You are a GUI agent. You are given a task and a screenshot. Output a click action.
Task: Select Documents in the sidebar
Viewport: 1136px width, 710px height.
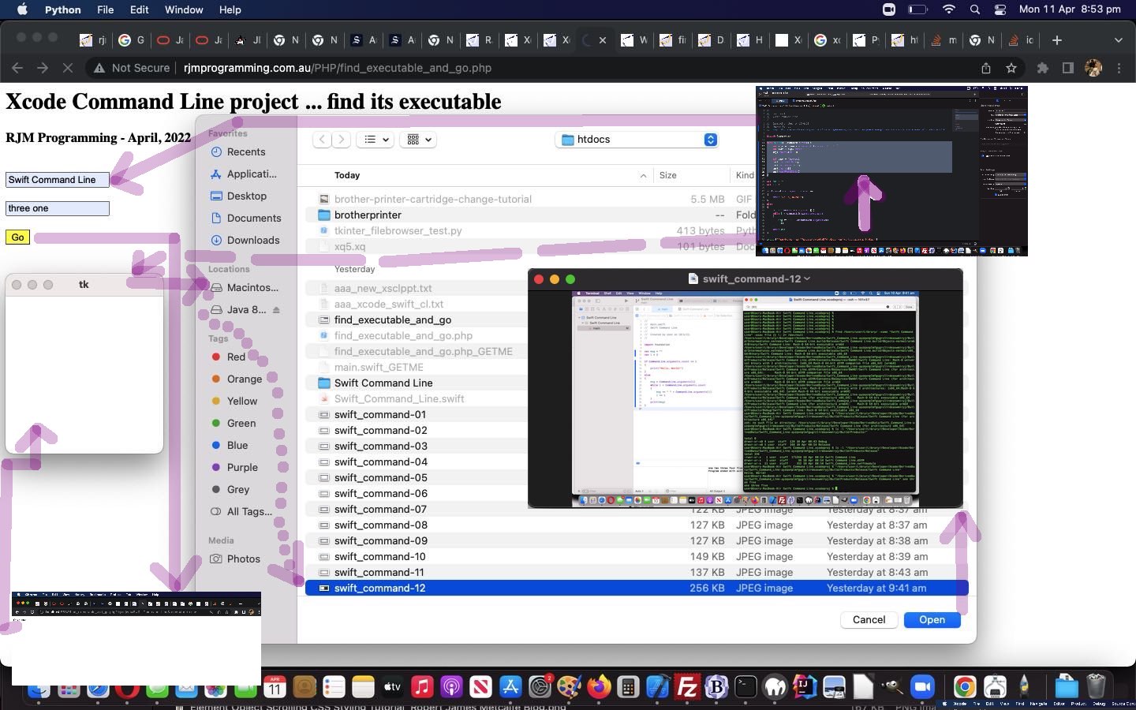[x=253, y=218]
